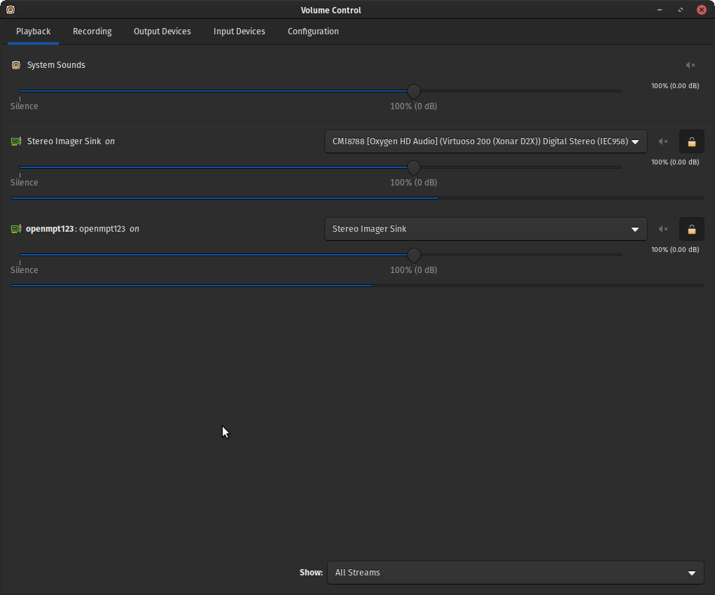Click the System Sounds volume slider handle
Viewport: 715px width, 595px height.
[x=414, y=91]
